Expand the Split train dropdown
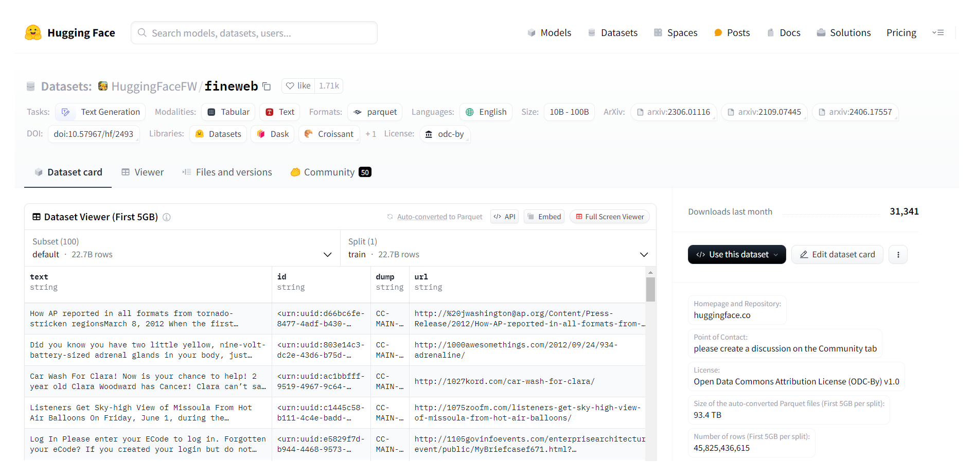The image size is (974, 476). coord(498,248)
